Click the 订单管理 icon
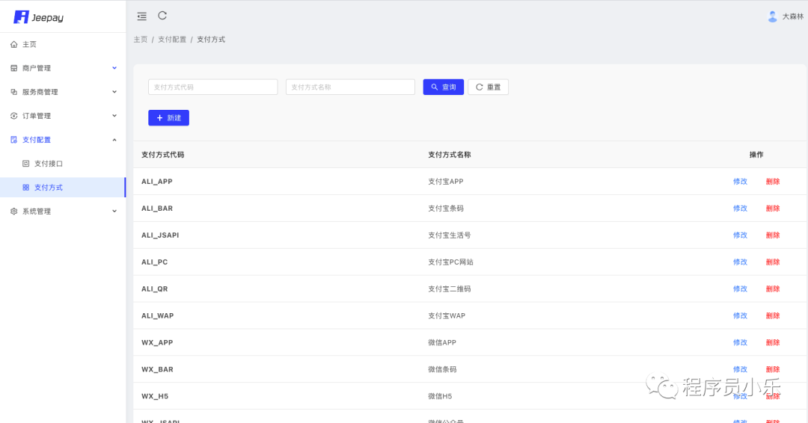Screen dimensions: 808x423 (14, 116)
